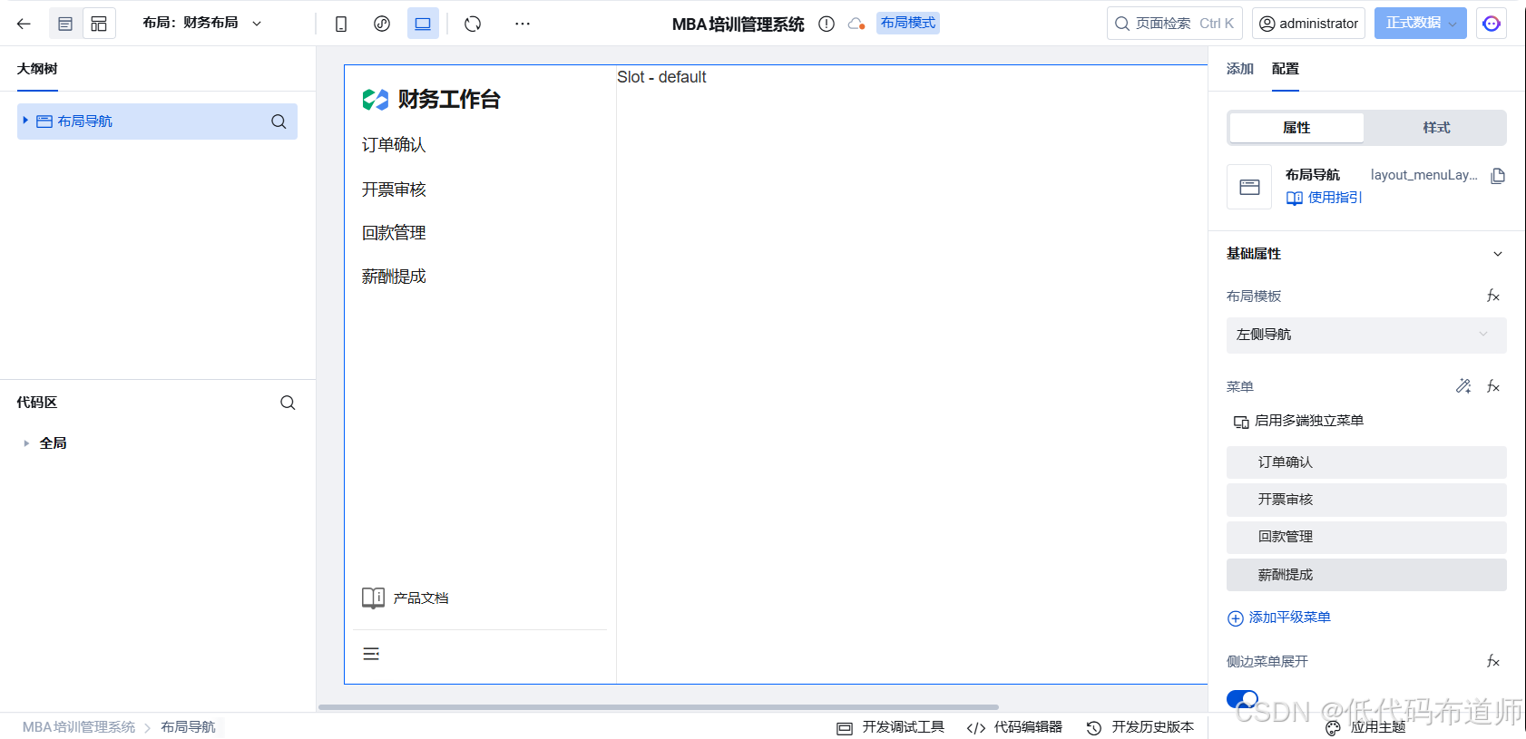Open 应用主题 palette in bottom bar
1526x739 pixels.
tap(1365, 727)
